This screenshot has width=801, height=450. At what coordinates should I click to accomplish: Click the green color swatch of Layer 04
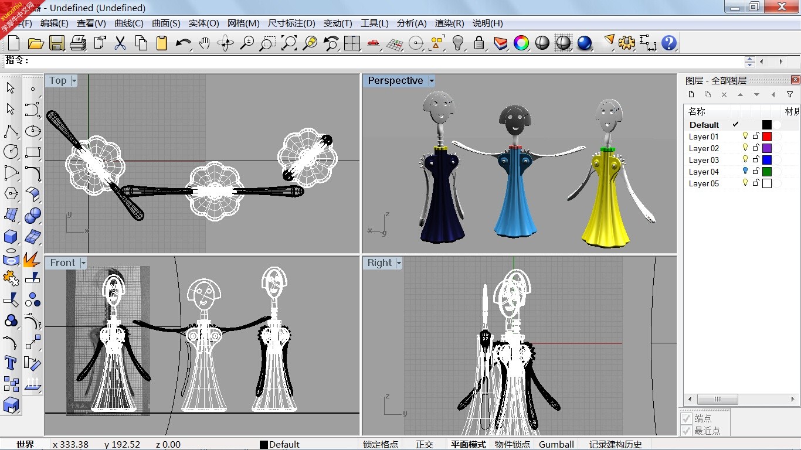click(766, 171)
